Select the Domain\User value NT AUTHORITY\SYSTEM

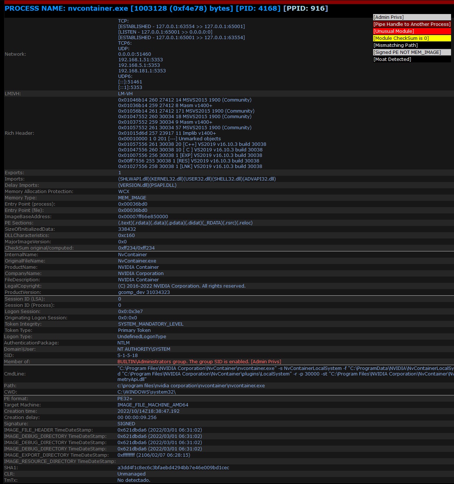tap(144, 349)
